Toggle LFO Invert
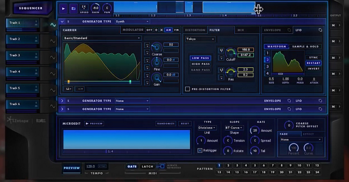Image resolution: width=349 pixels, height=182 pixels. click(x=314, y=69)
